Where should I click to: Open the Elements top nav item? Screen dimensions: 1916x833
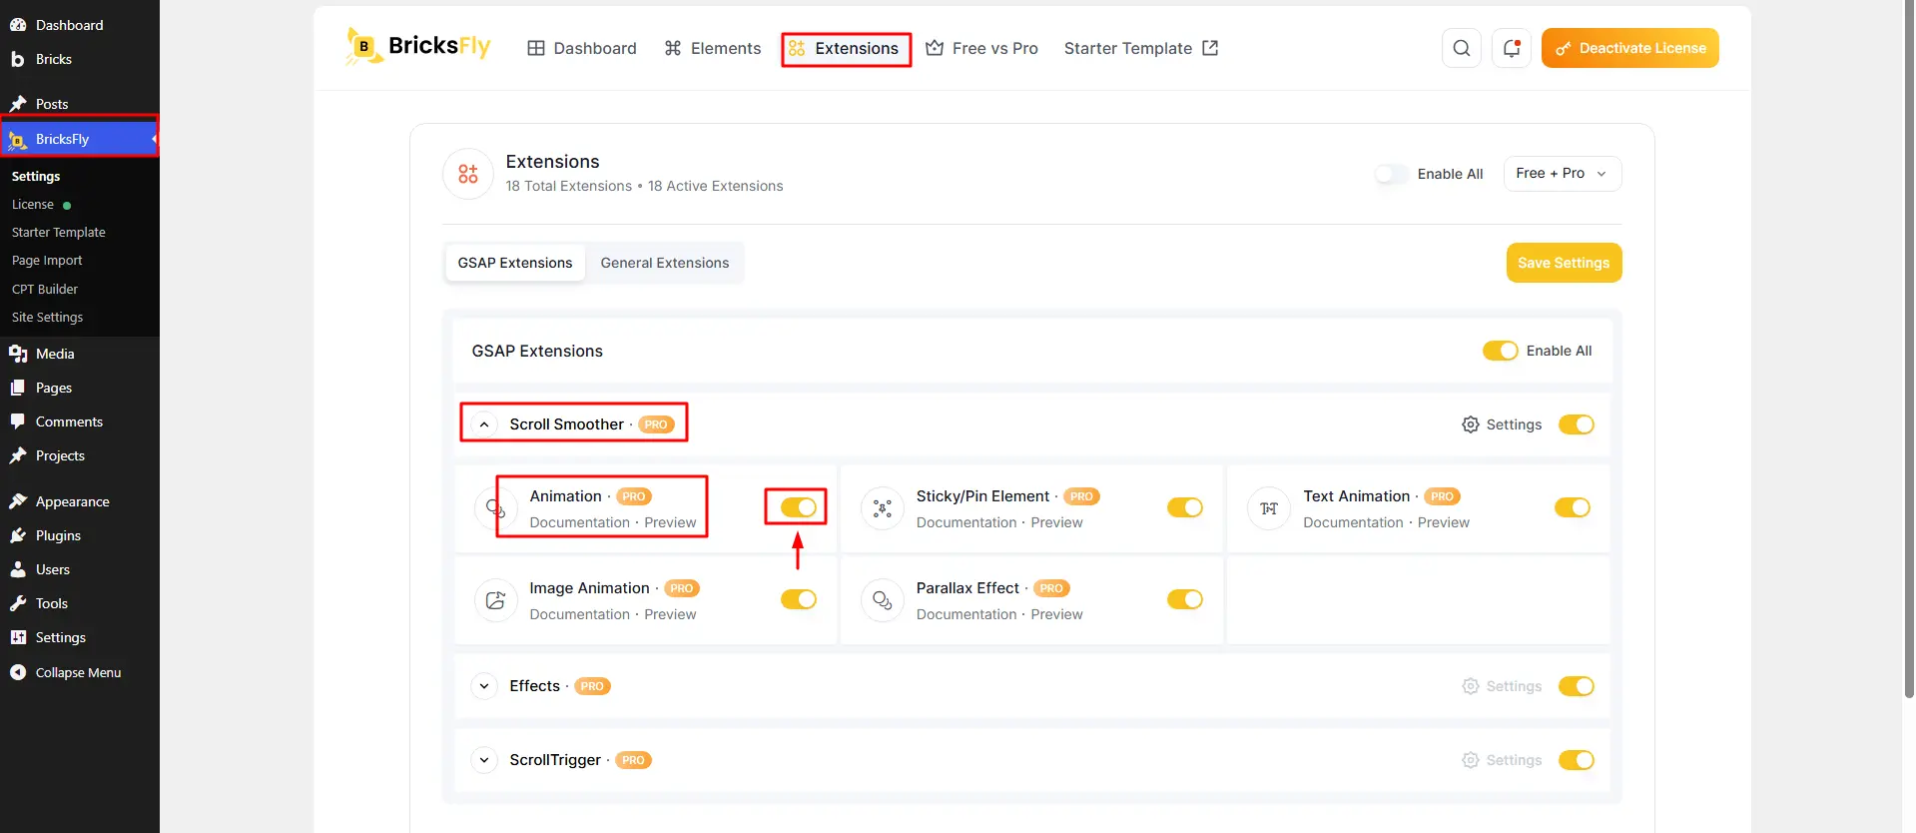[x=713, y=48]
